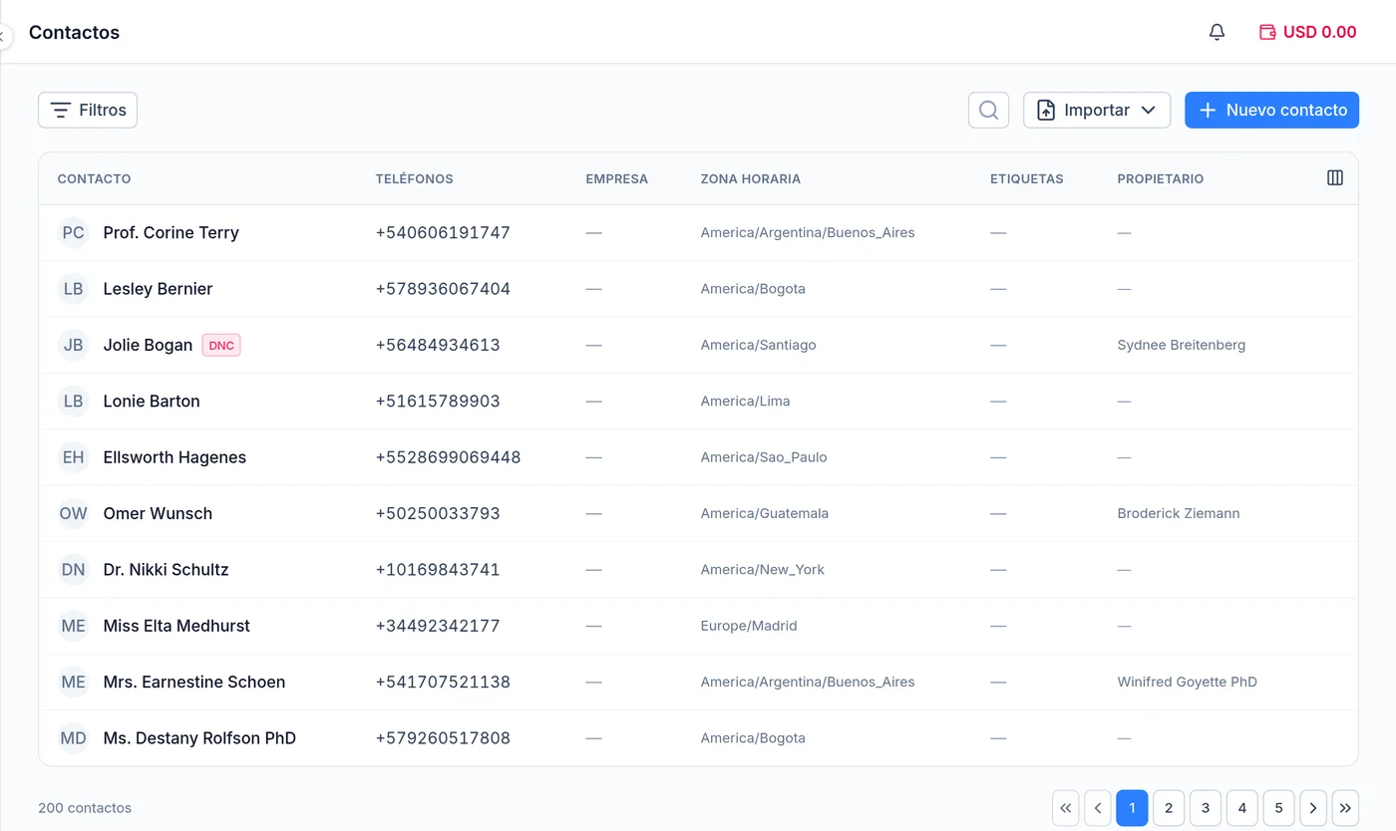
Task: Open contact Mrs. Earnestine Schoen
Action: click(x=194, y=683)
